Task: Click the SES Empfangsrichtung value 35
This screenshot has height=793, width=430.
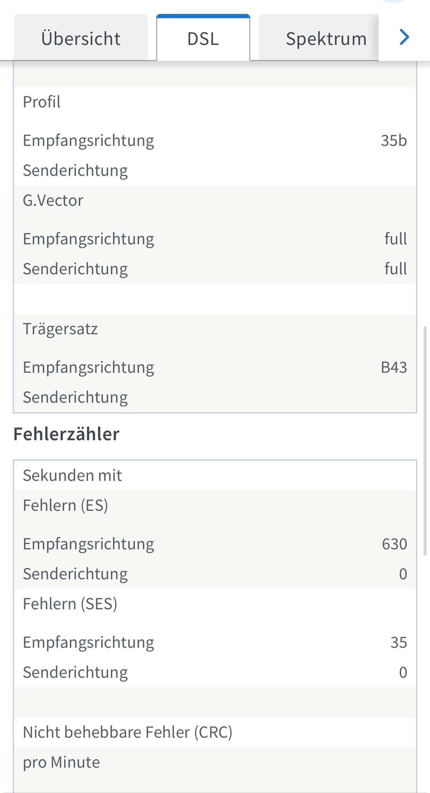Action: 399,642
